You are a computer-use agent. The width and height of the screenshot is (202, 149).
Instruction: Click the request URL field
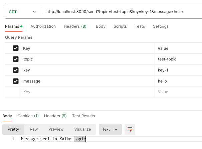[x=122, y=12]
